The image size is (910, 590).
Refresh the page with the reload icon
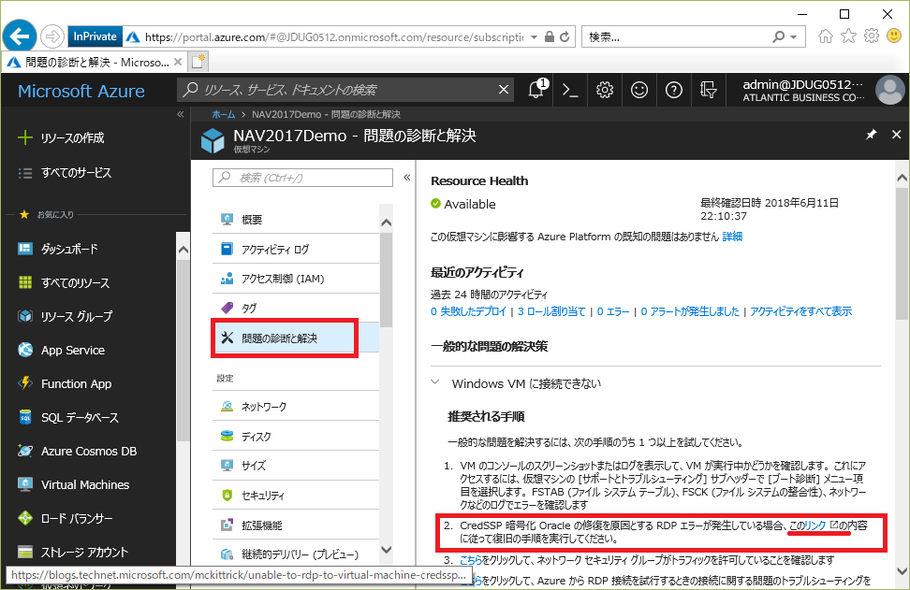565,37
